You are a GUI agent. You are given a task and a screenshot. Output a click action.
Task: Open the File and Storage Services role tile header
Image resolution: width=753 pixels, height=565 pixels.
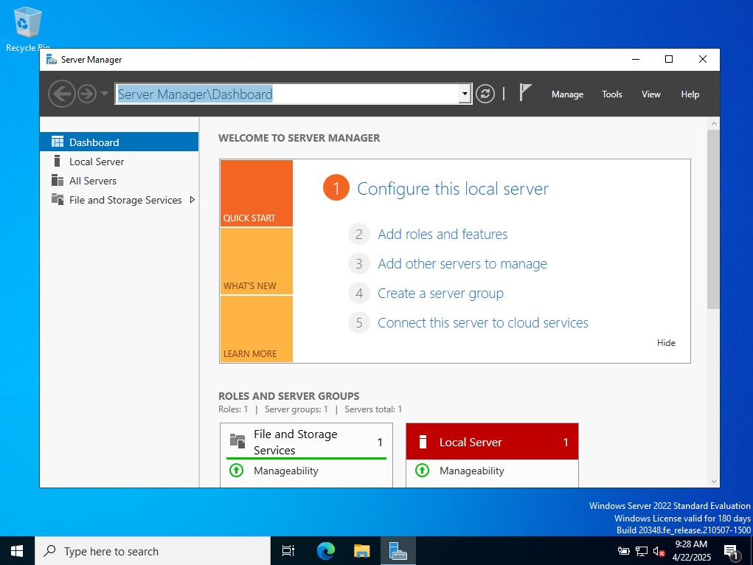(306, 442)
